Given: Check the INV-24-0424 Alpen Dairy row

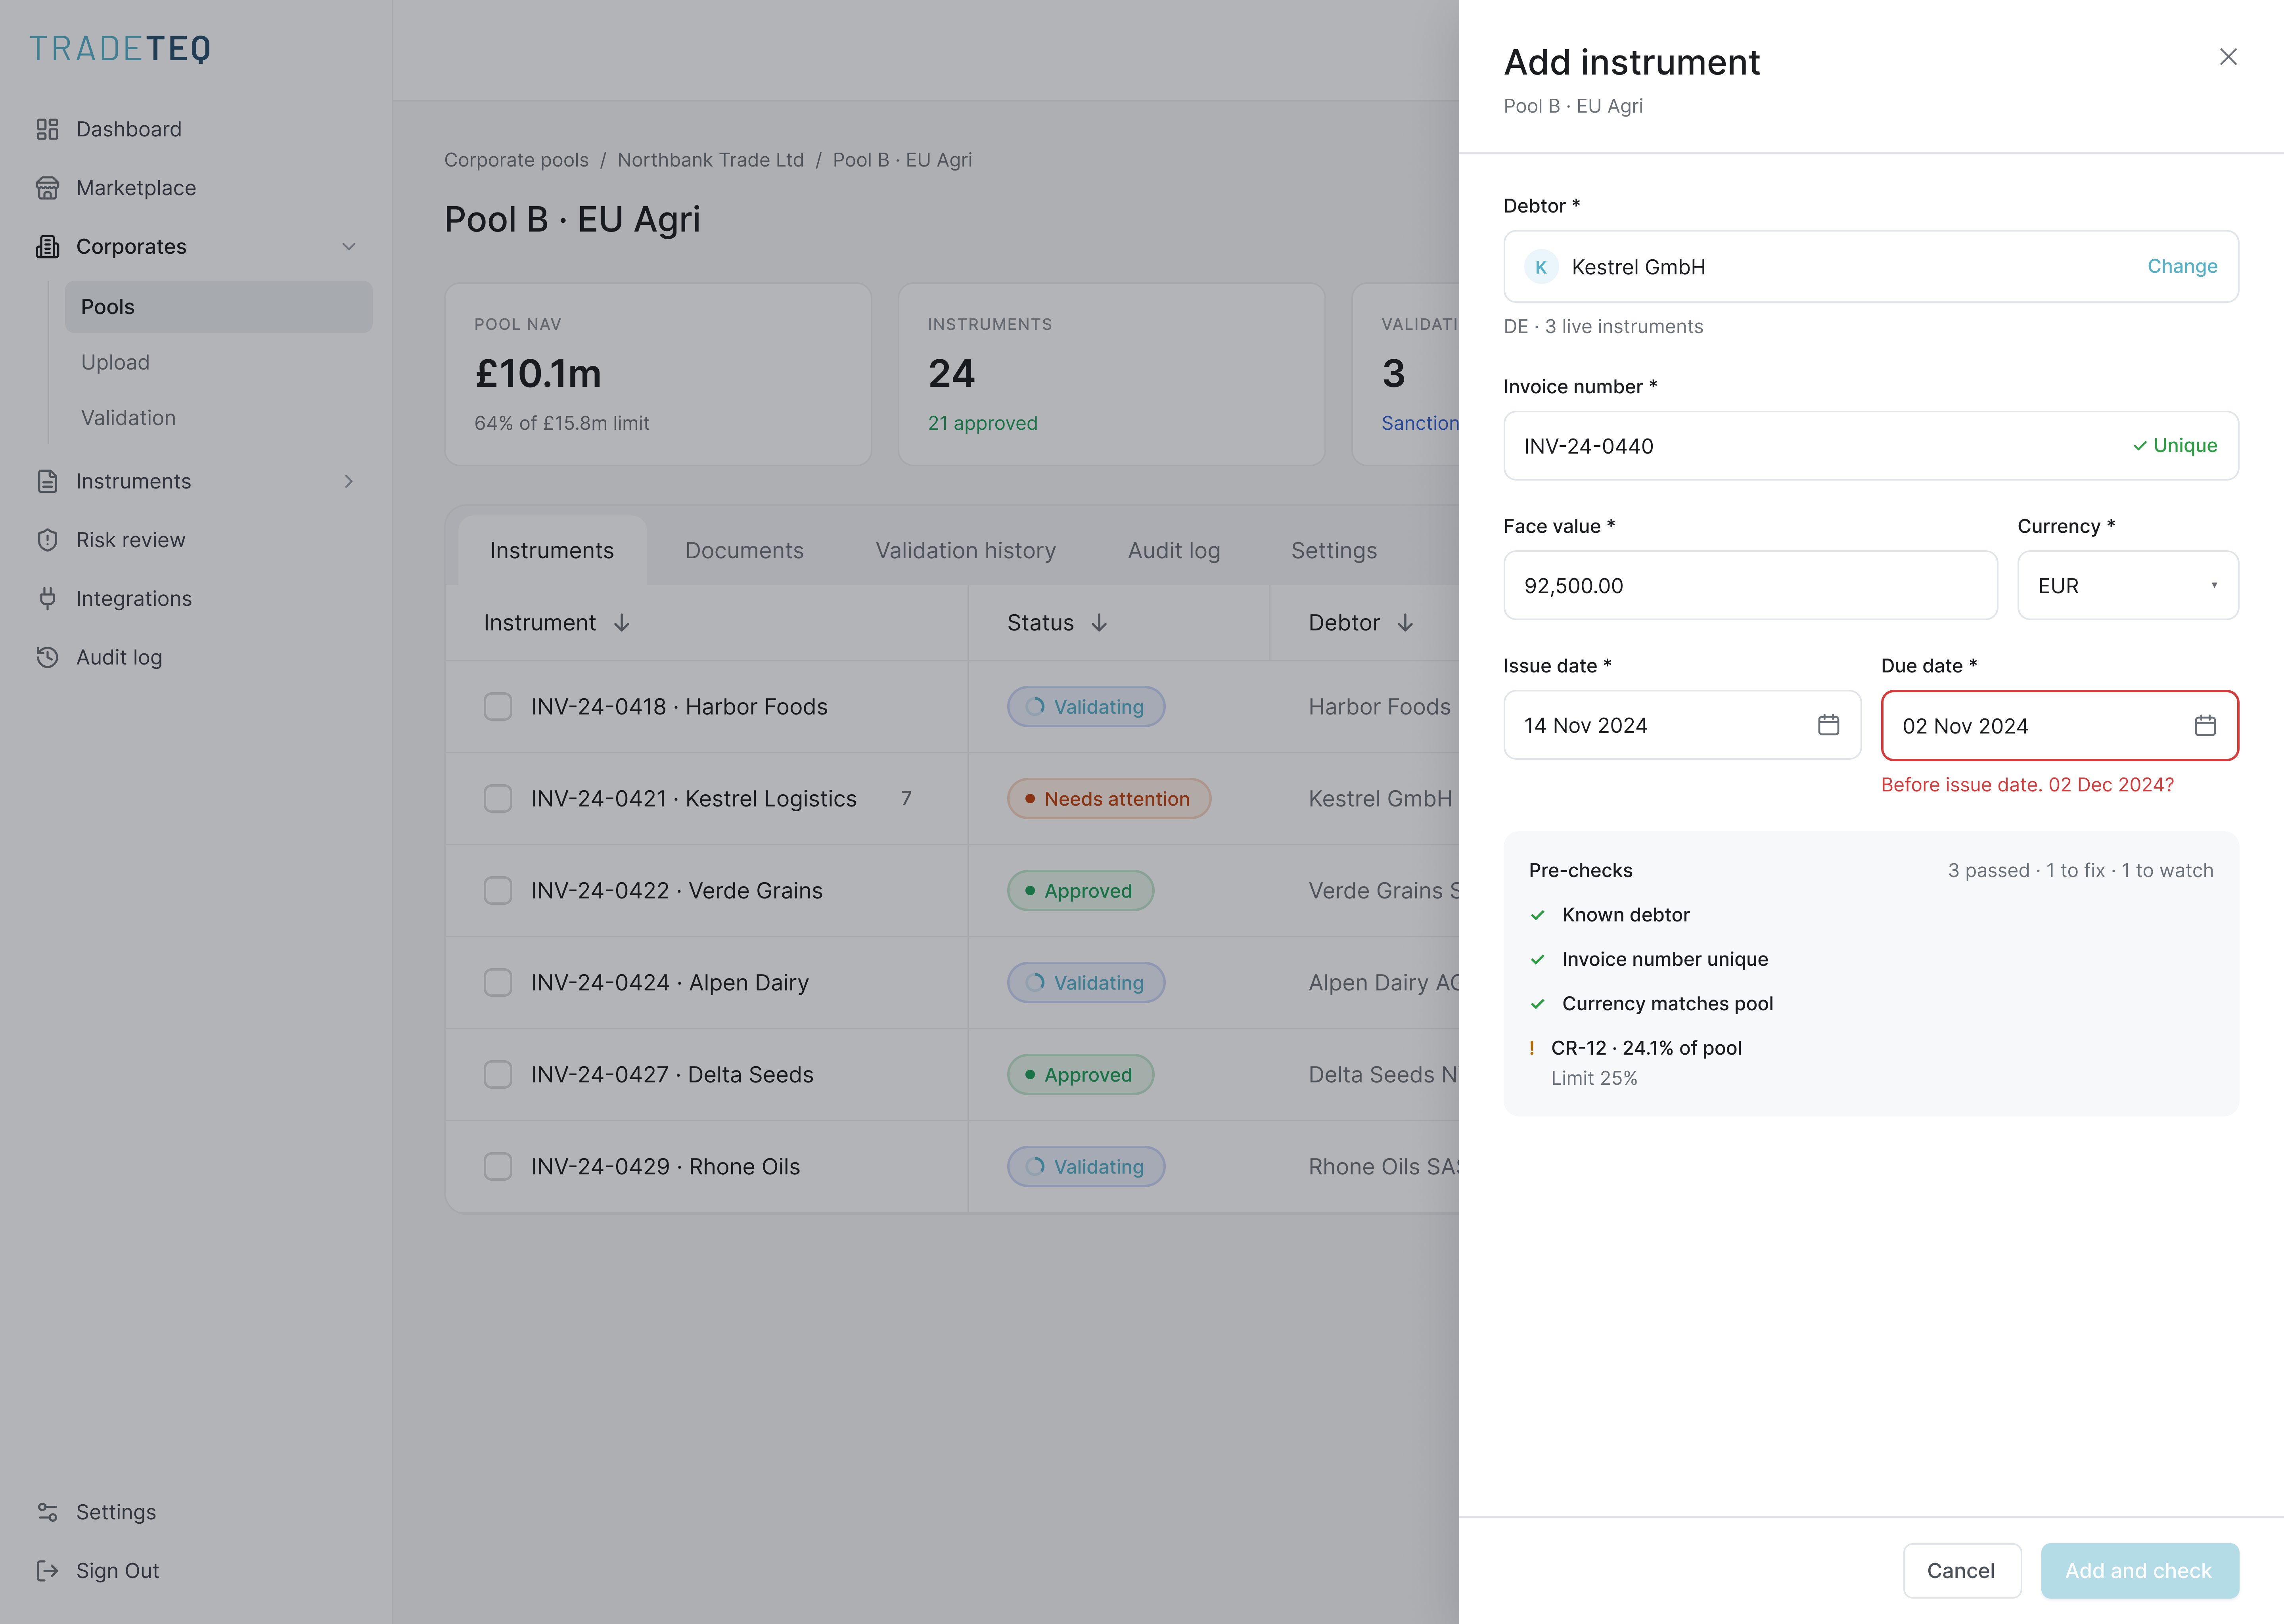Looking at the screenshot, I should 498,983.
